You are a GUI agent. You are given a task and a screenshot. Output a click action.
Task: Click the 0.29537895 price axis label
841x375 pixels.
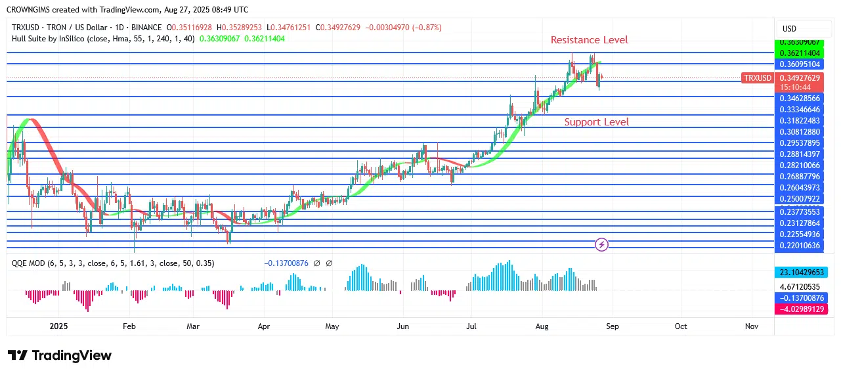[x=799, y=143]
